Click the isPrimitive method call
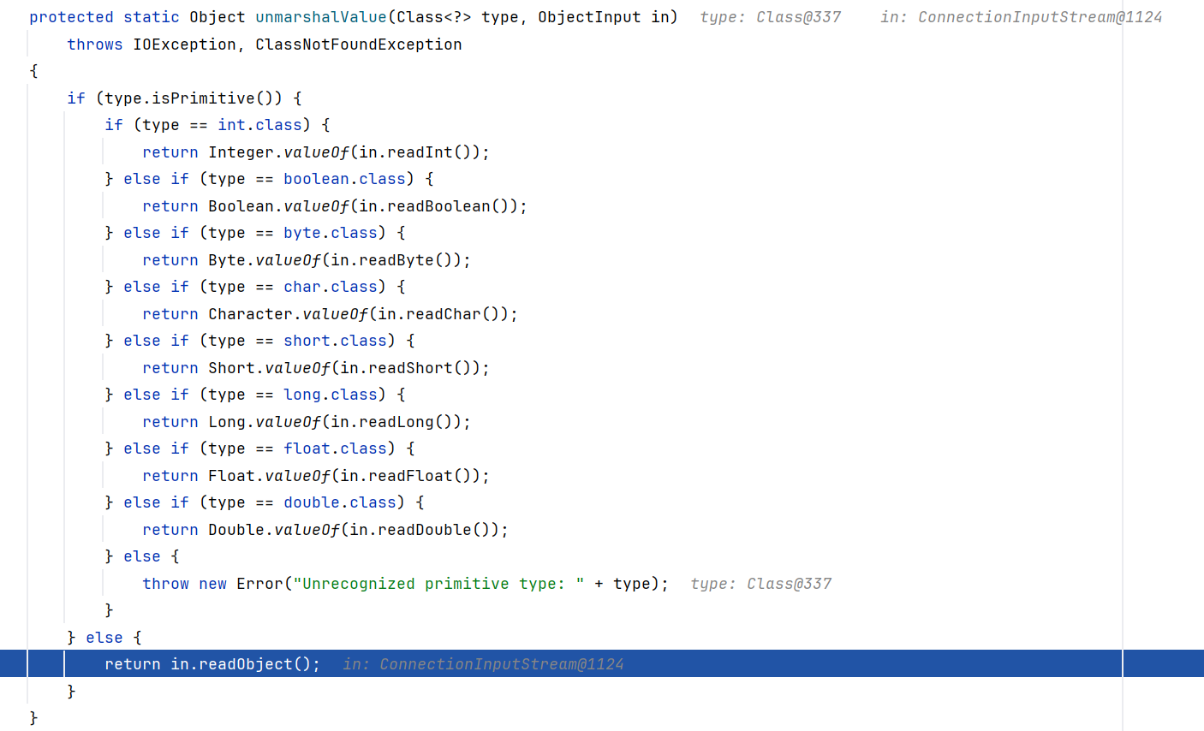Image resolution: width=1204 pixels, height=731 pixels. pos(203,98)
